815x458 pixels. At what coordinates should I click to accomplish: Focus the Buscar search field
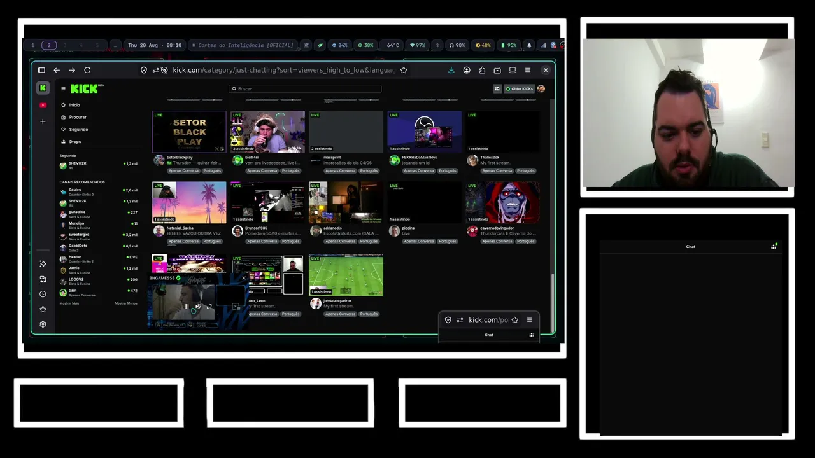tap(305, 89)
